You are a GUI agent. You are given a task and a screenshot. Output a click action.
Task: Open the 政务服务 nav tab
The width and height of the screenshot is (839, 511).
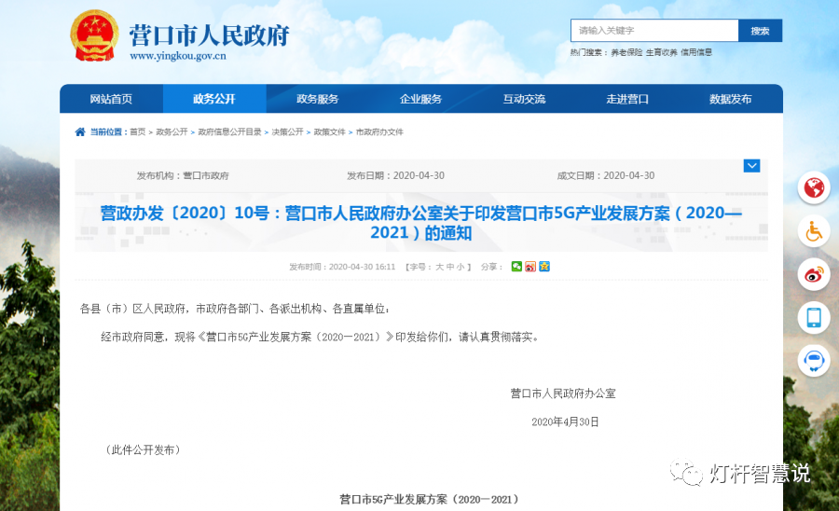pos(317,99)
